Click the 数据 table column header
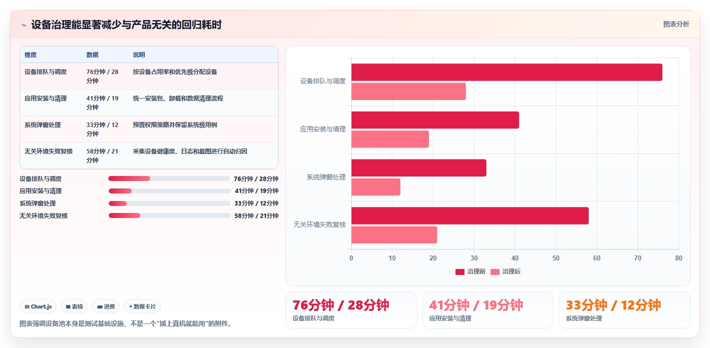Screen dimensions: 710x348 pos(92,55)
